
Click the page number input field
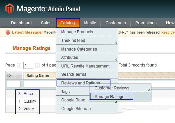[28, 65]
